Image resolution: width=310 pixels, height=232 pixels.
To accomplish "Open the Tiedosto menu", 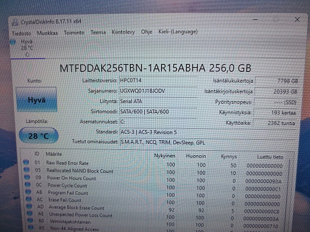I will tap(22, 33).
